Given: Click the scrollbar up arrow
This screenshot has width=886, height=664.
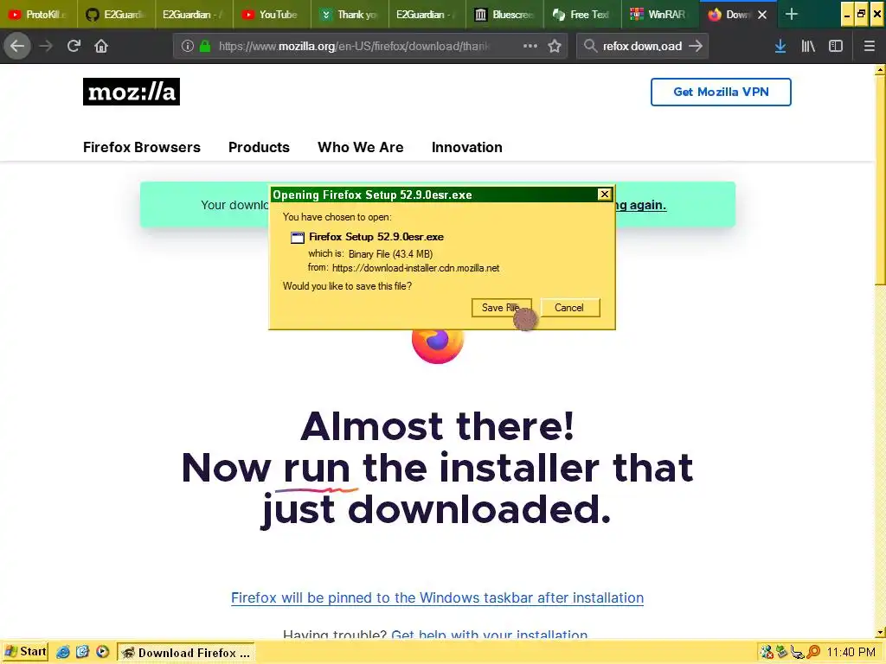Looking at the screenshot, I should [x=880, y=70].
